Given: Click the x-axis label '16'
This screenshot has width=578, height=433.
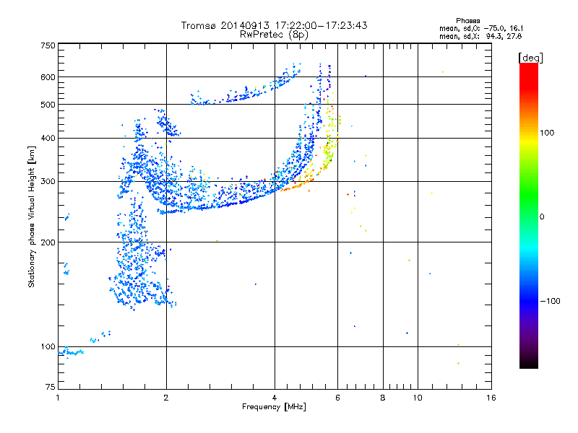Looking at the screenshot, I should point(491,398).
